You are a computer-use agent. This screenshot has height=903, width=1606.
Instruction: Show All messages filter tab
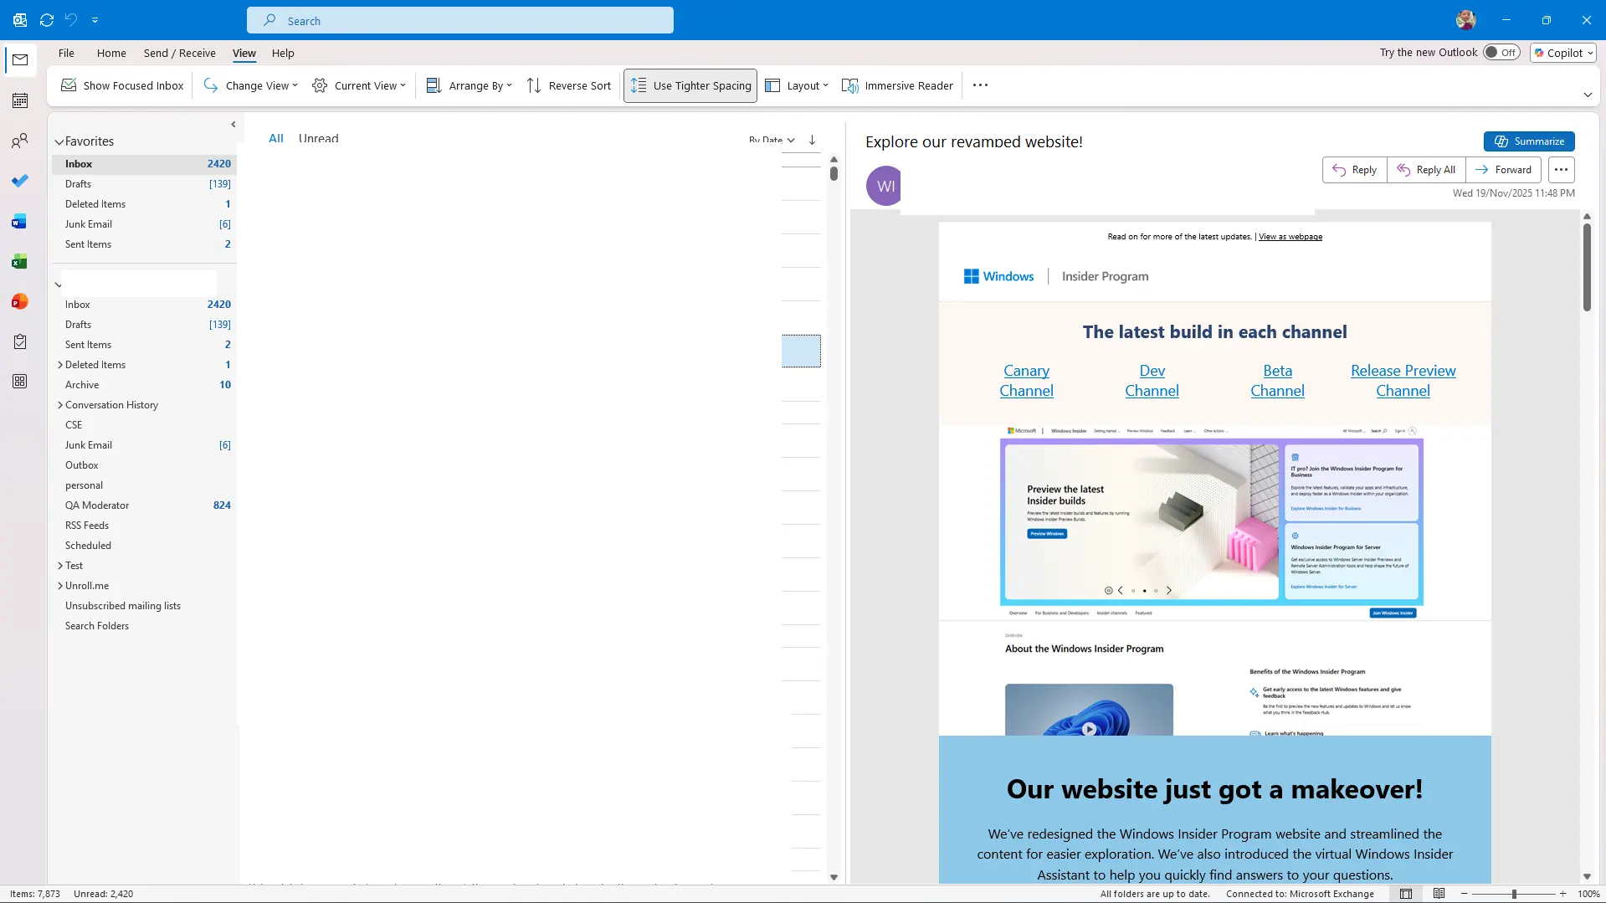(x=276, y=139)
